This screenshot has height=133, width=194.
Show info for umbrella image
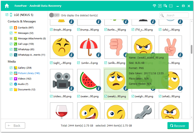coord(99,55)
